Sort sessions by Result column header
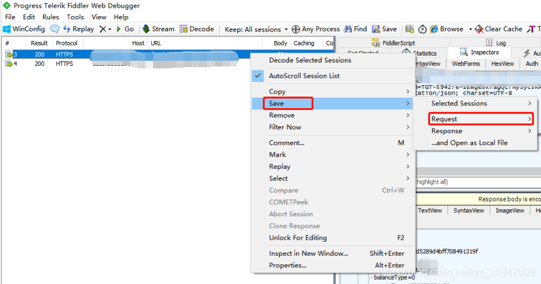541x284 pixels. coord(39,43)
